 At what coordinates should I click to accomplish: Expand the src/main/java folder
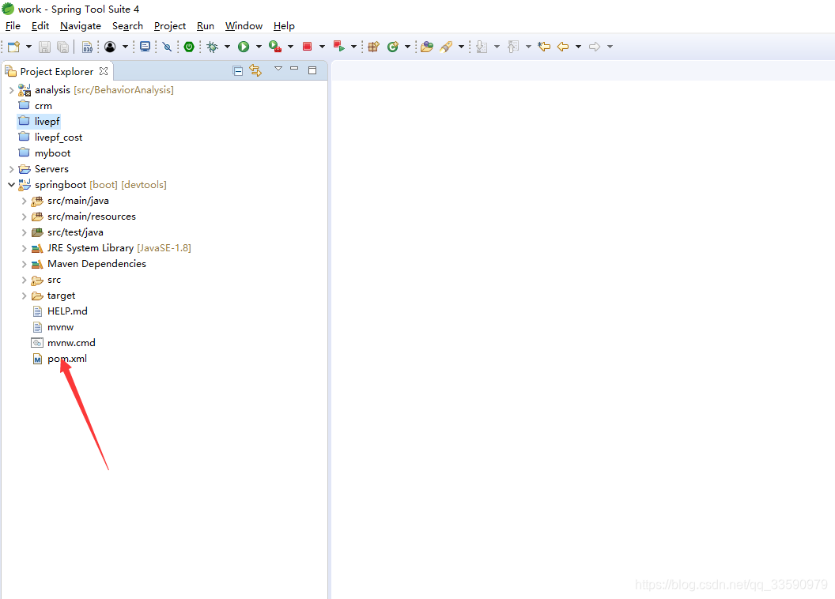pos(24,201)
